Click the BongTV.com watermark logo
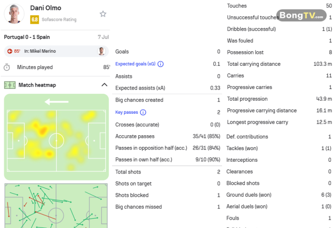The width and height of the screenshot is (336, 228). pos(301,15)
